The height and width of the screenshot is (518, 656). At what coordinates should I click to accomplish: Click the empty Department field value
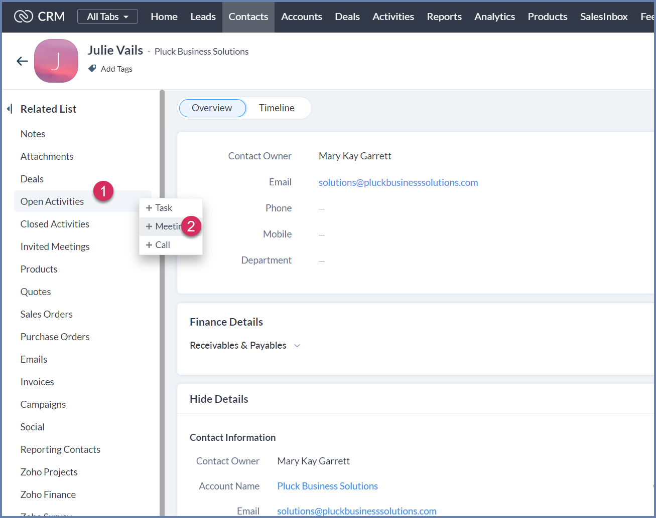tap(322, 261)
